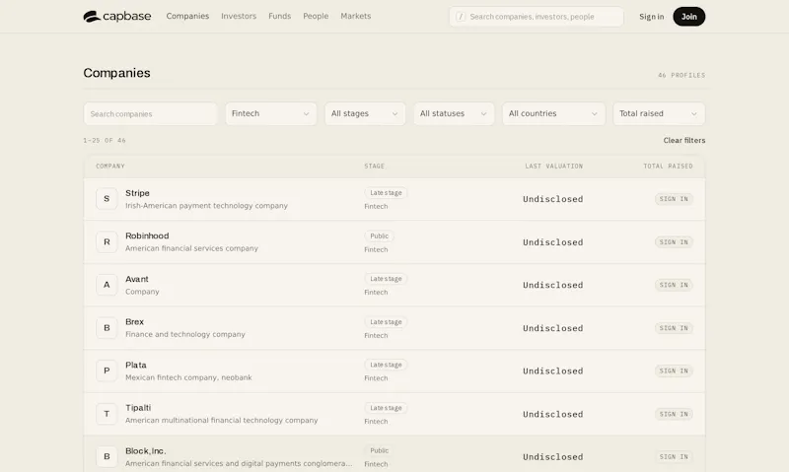This screenshot has height=472, width=789.
Task: Click SIGN IN badge in Robinhood row
Action: pyautogui.click(x=674, y=242)
